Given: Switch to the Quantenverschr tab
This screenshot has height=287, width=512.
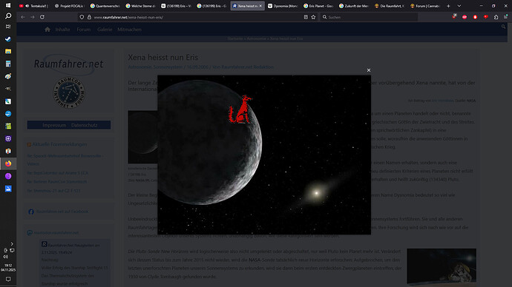Looking at the screenshot, I should [x=105, y=6].
